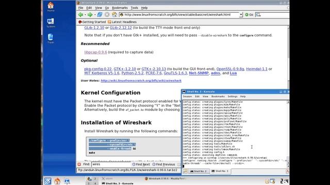Open the libpcap-0.9.6 link
This screenshot has height=185, width=330.
[95, 52]
